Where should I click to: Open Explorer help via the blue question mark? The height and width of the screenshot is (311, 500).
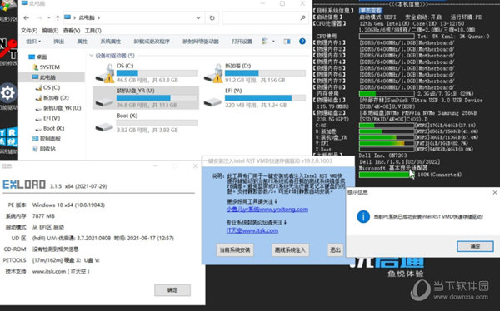[302, 42]
